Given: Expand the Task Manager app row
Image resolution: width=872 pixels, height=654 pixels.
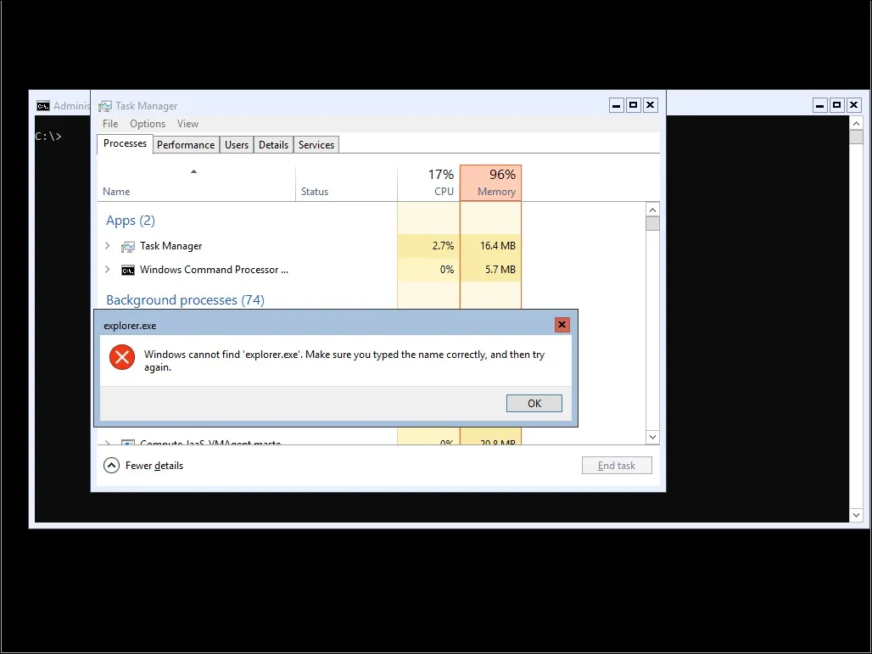Looking at the screenshot, I should (x=108, y=245).
